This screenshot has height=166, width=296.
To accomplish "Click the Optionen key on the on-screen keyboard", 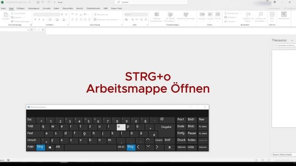I will [x=181, y=148].
